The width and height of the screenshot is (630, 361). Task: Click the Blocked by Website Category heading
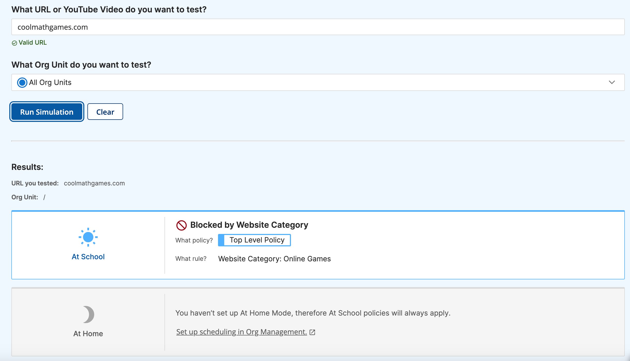pos(249,225)
